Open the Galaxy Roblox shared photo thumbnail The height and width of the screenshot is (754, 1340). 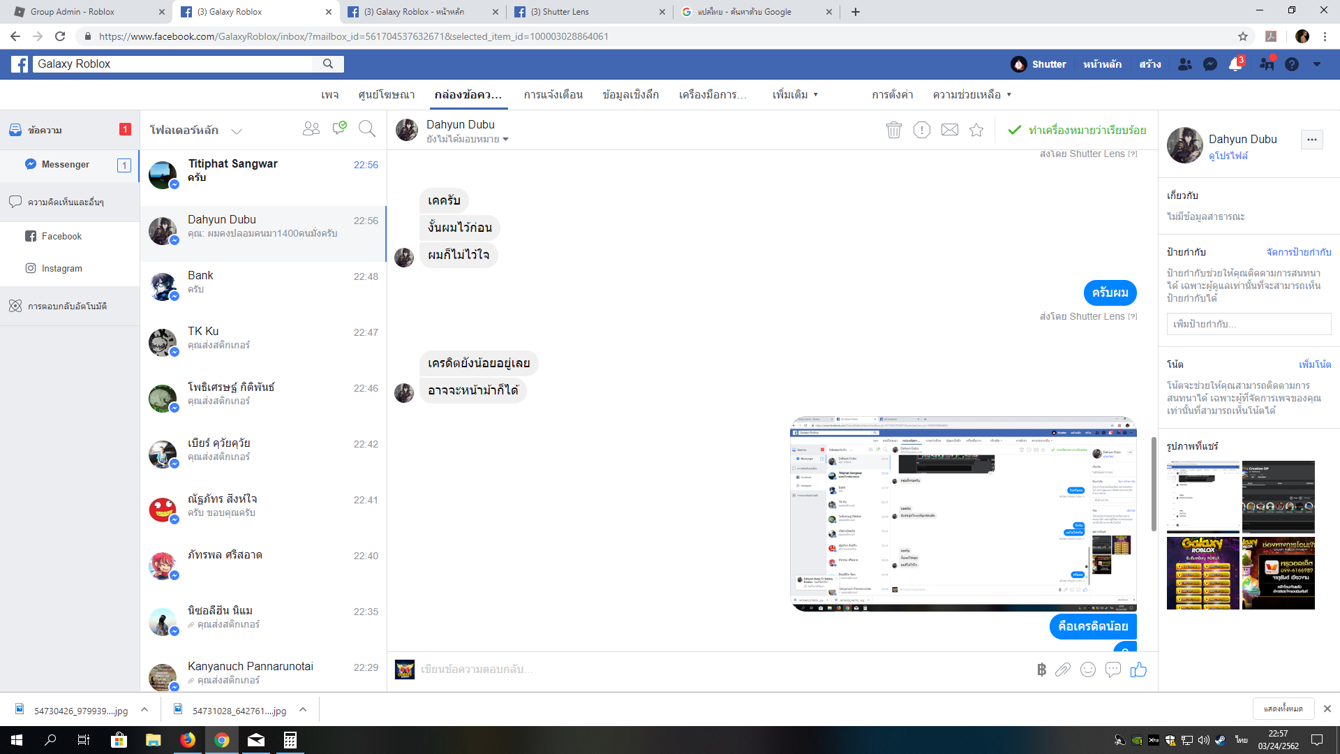tap(1203, 573)
